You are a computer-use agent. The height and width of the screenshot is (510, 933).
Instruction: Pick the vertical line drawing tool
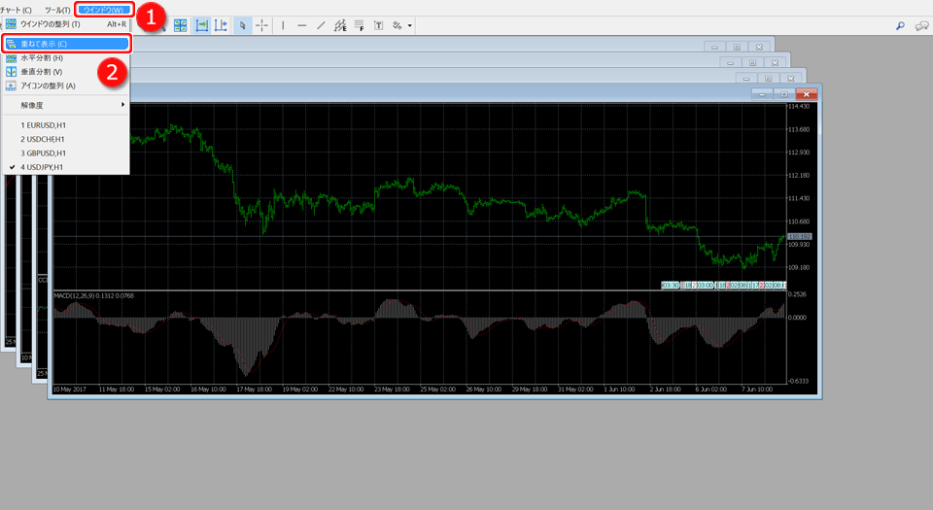pyautogui.click(x=283, y=25)
